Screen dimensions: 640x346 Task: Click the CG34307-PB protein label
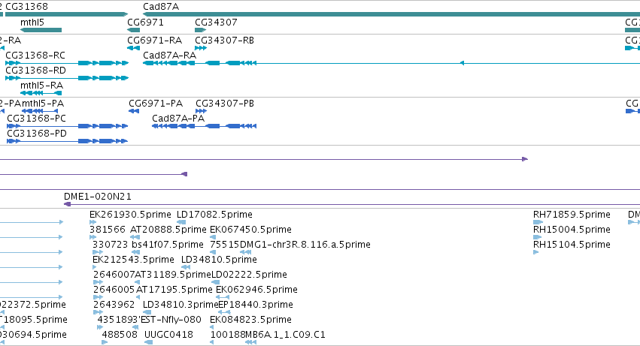coord(225,104)
